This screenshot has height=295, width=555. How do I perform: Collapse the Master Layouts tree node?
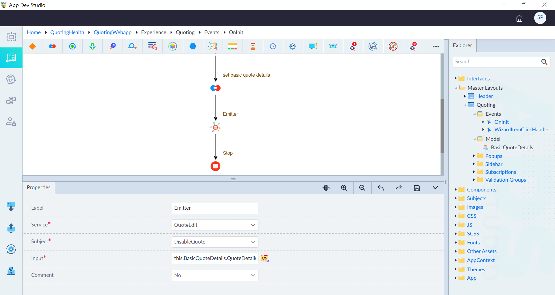(456, 88)
